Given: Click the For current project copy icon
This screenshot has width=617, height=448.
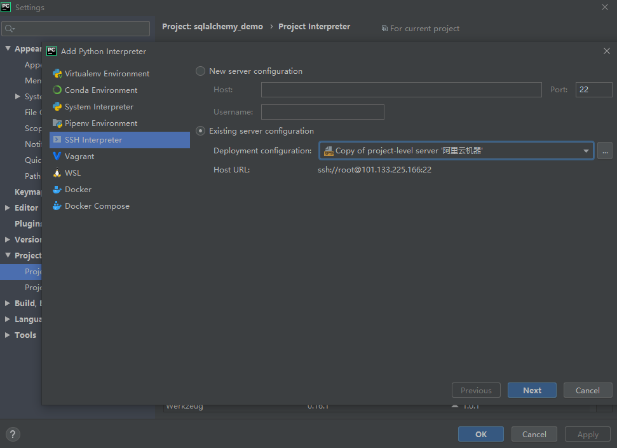Looking at the screenshot, I should pos(384,29).
